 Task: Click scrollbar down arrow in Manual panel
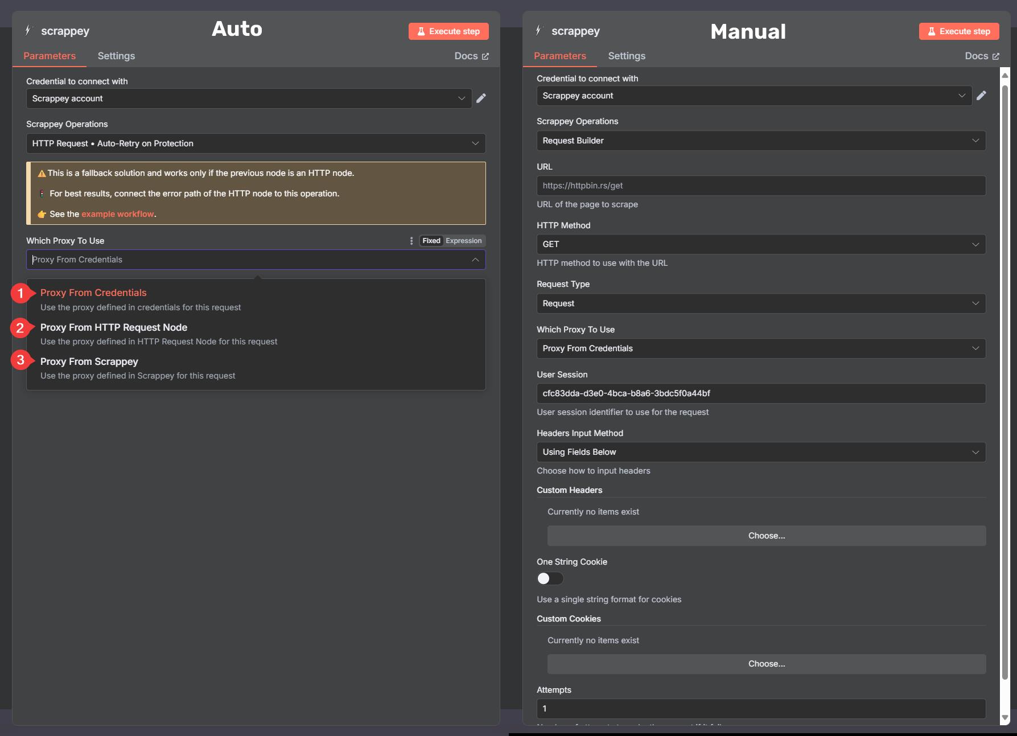click(x=1005, y=718)
